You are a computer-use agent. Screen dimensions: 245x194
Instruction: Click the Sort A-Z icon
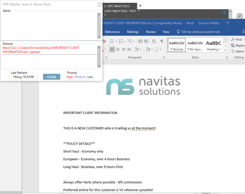coord(154,42)
